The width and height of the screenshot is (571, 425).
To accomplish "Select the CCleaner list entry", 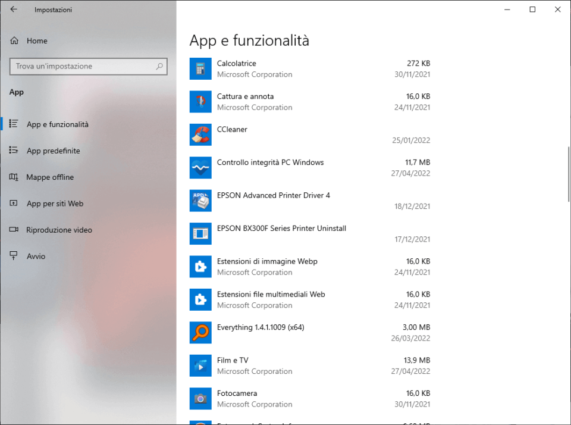I will [x=309, y=135].
